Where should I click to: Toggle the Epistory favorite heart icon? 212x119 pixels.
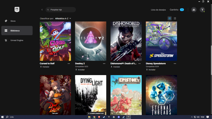(x=139, y=78)
